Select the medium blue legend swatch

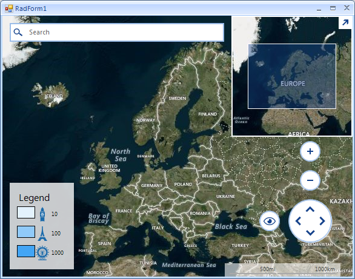pos(26,232)
